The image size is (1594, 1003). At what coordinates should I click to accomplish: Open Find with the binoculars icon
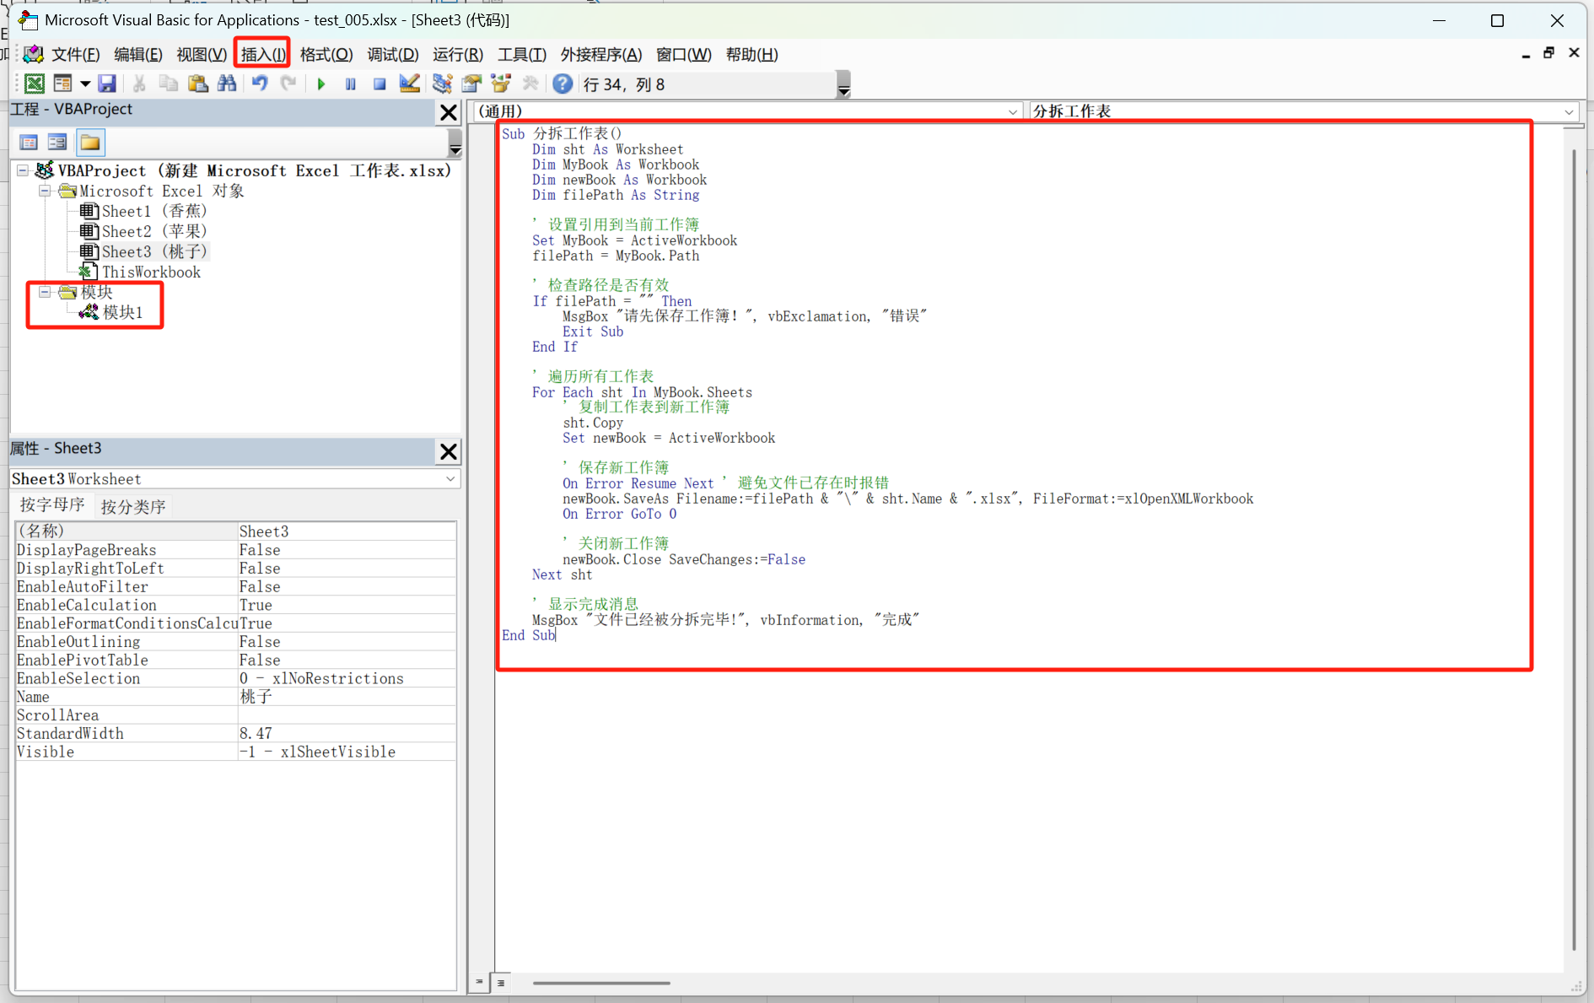(227, 84)
